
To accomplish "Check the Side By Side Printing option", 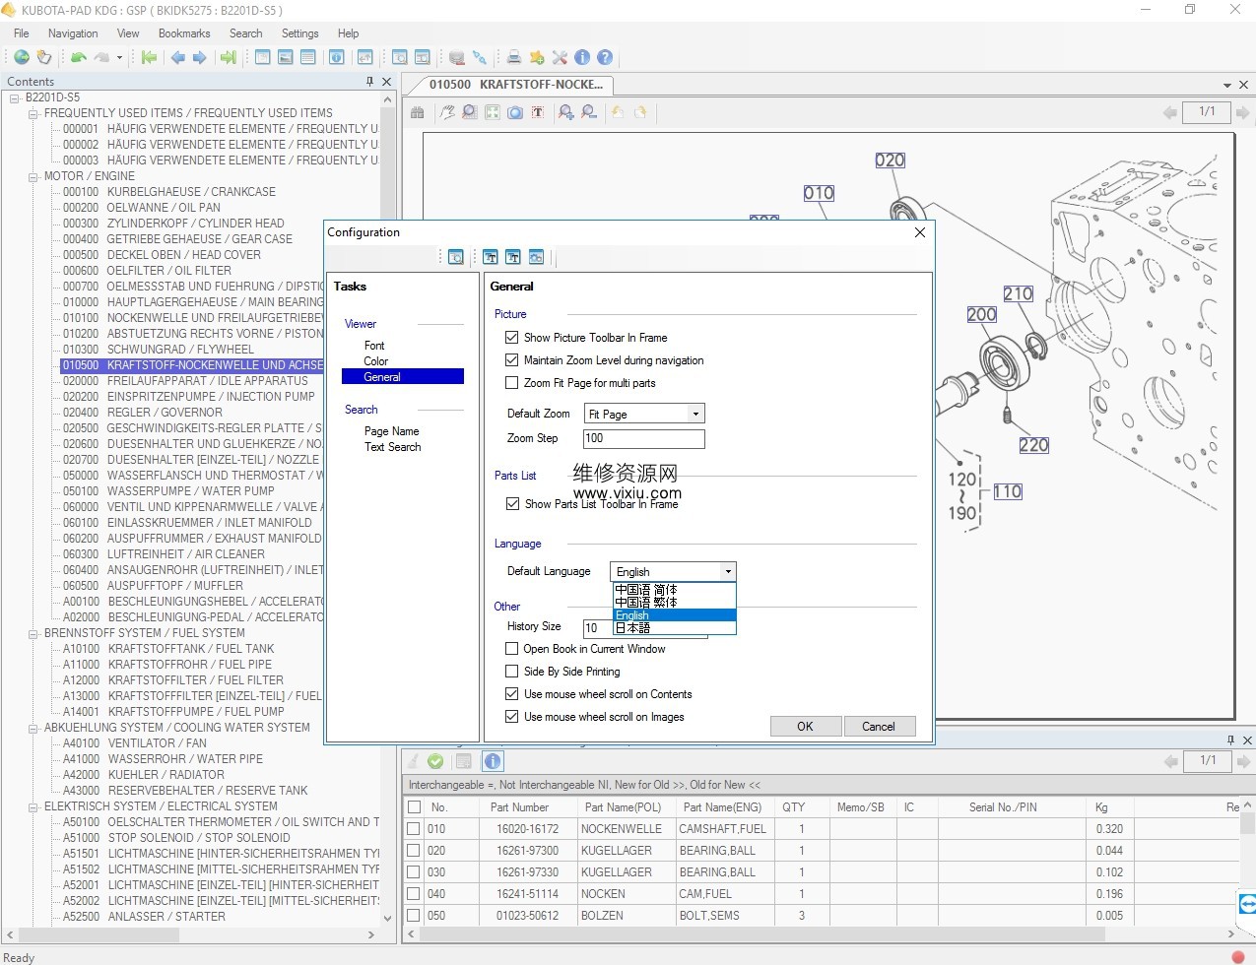I will coord(511,671).
